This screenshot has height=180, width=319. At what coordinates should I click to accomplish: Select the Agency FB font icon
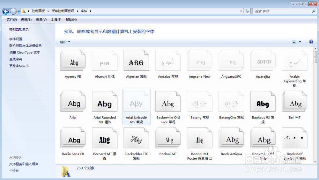(x=73, y=61)
